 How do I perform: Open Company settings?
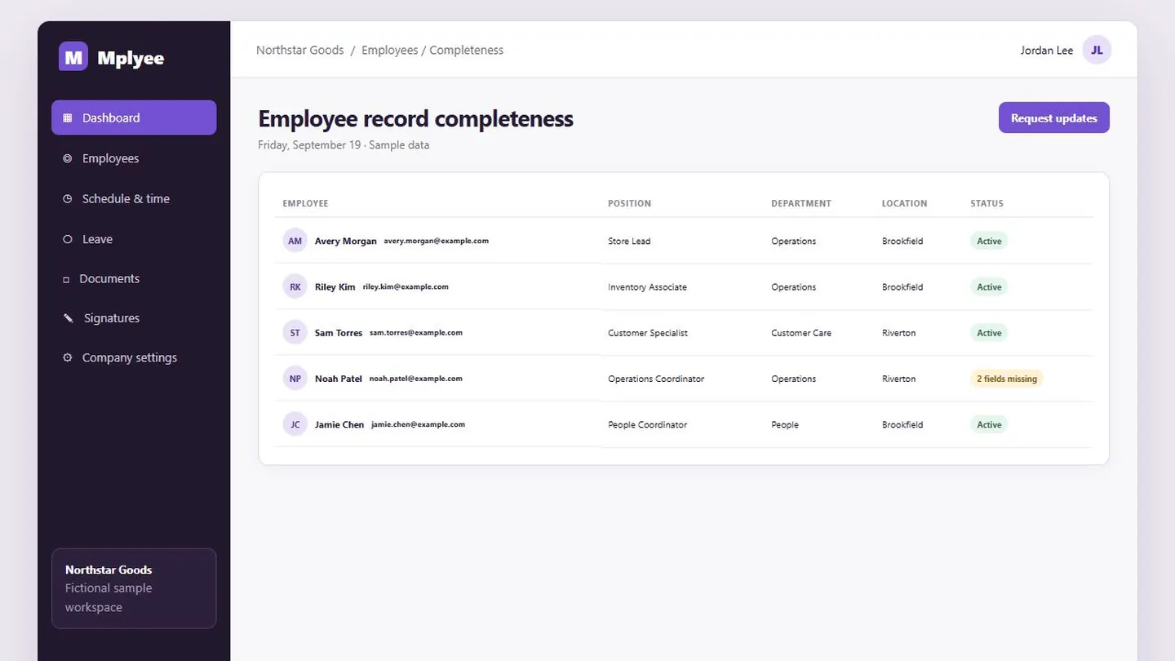pyautogui.click(x=134, y=357)
